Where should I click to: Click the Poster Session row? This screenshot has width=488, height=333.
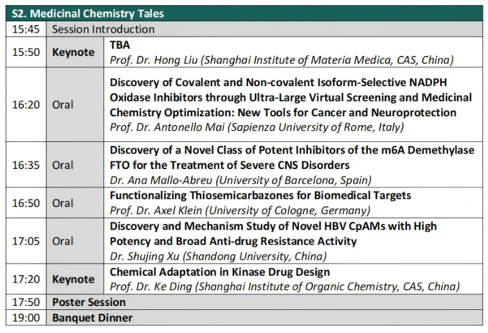click(x=89, y=302)
